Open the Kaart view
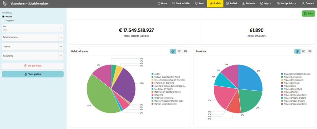Image resolution: width=317 pixels, height=129 pixels. pyautogui.click(x=200, y=3)
